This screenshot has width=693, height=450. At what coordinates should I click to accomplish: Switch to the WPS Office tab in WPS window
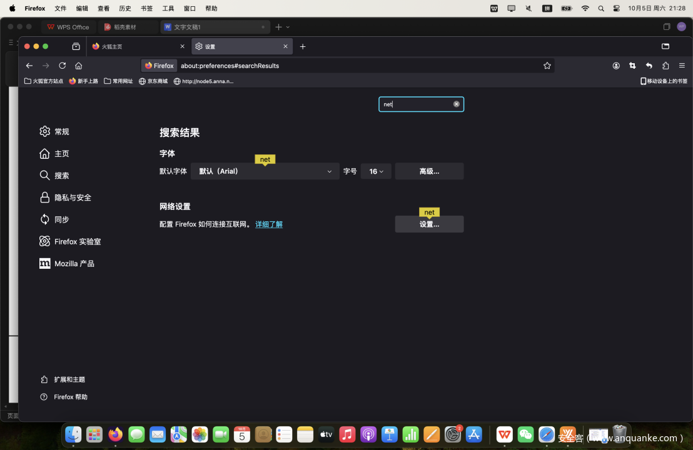[x=68, y=27]
